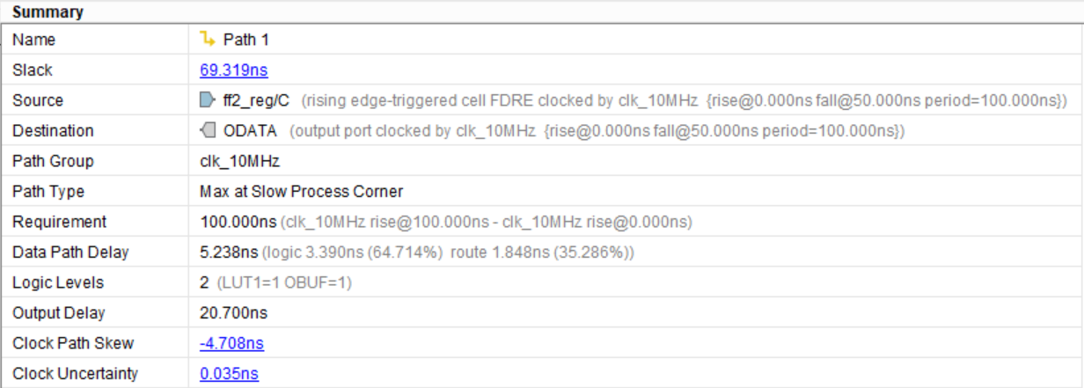The image size is (1084, 388).
Task: Click the 5.238ns data path delay value
Action: click(x=229, y=253)
